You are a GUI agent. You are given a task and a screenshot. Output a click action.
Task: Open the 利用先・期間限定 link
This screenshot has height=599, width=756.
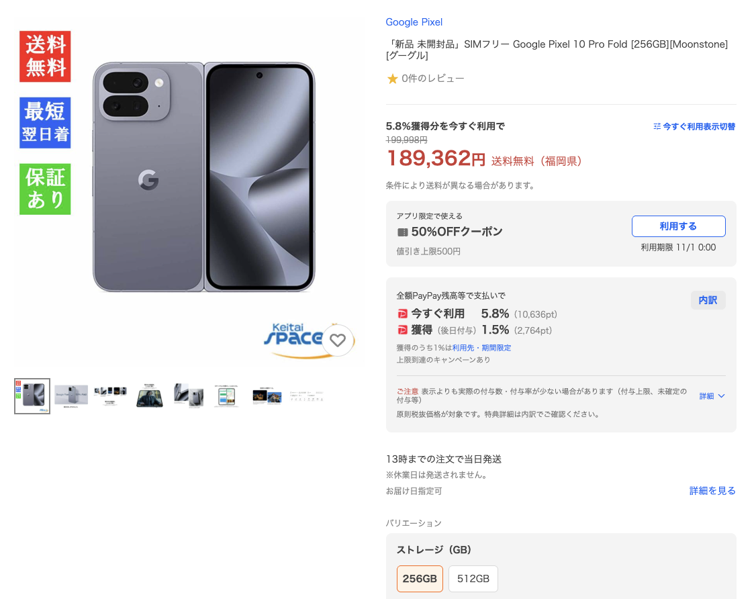point(481,348)
